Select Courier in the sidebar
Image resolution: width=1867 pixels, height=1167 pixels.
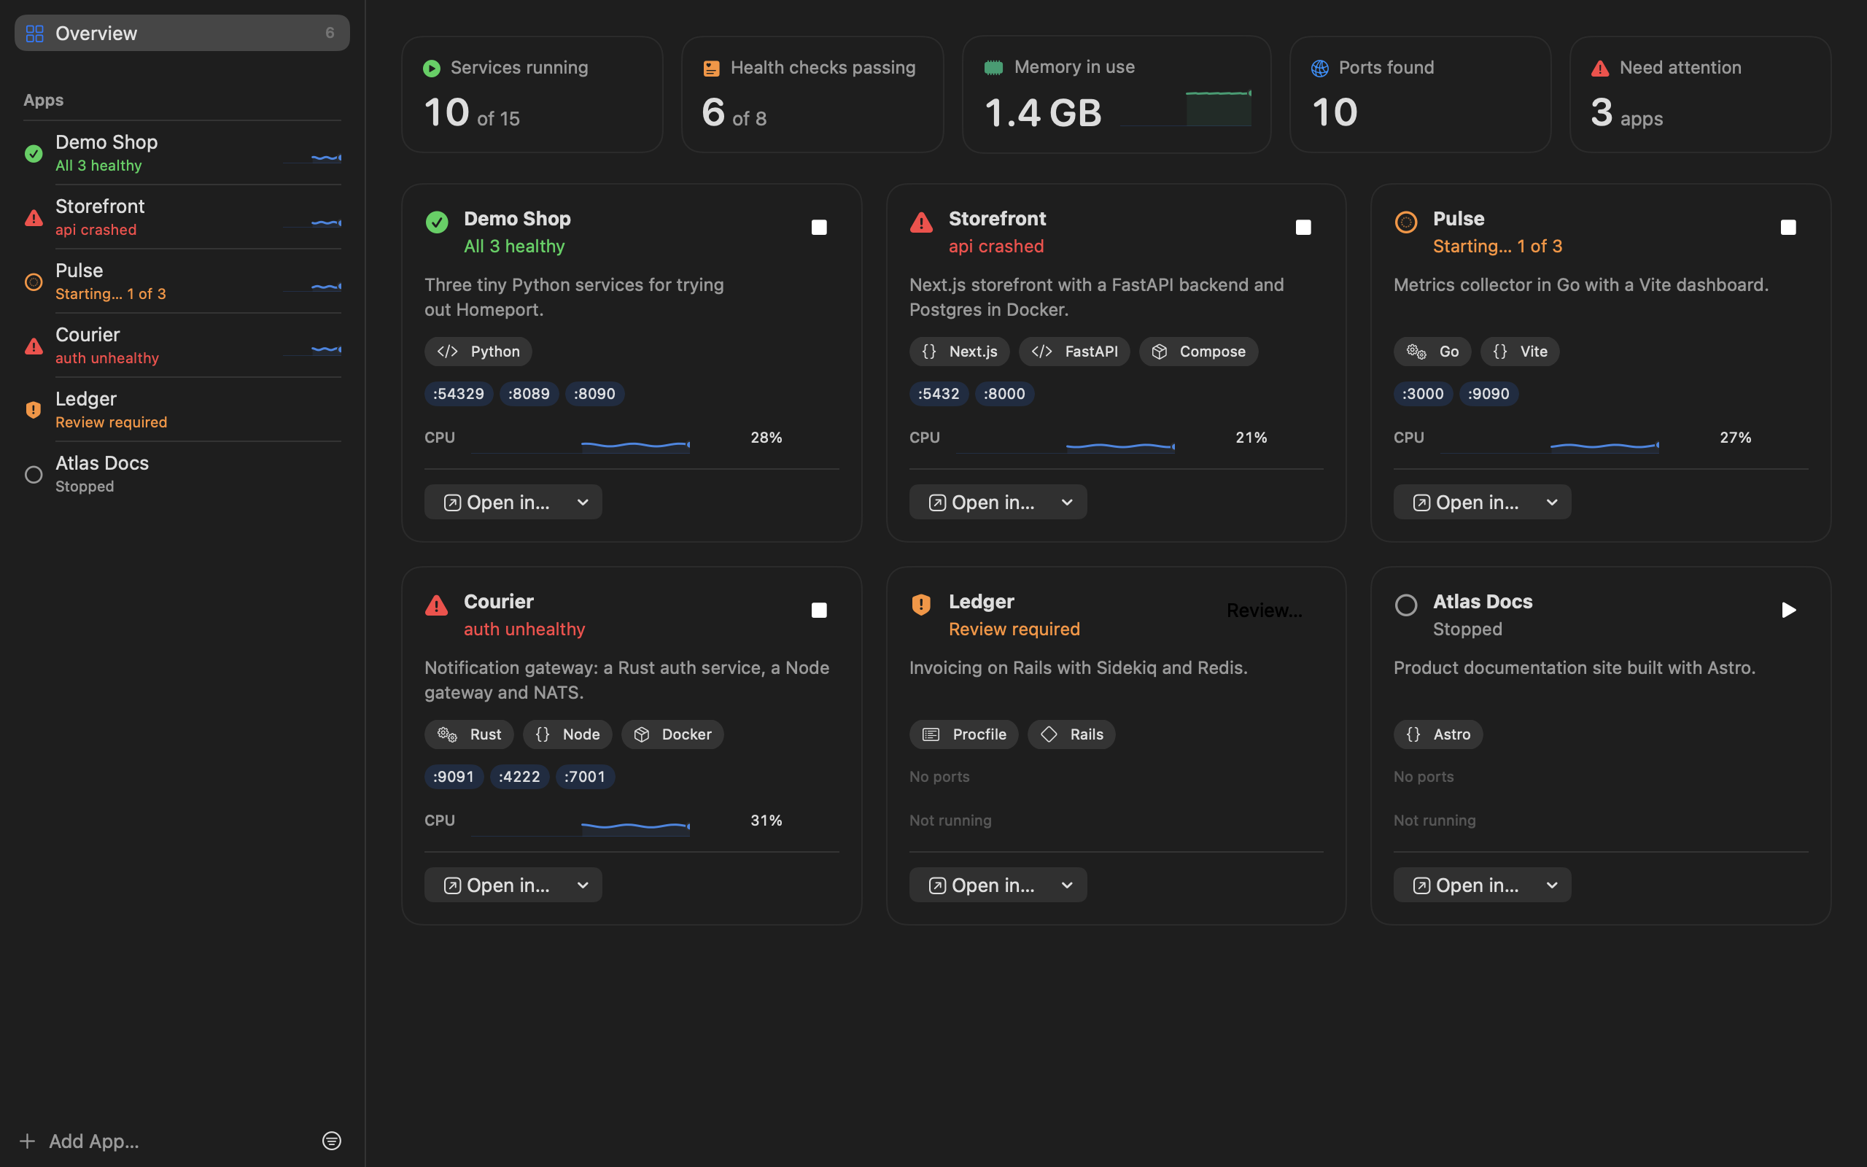(x=182, y=345)
